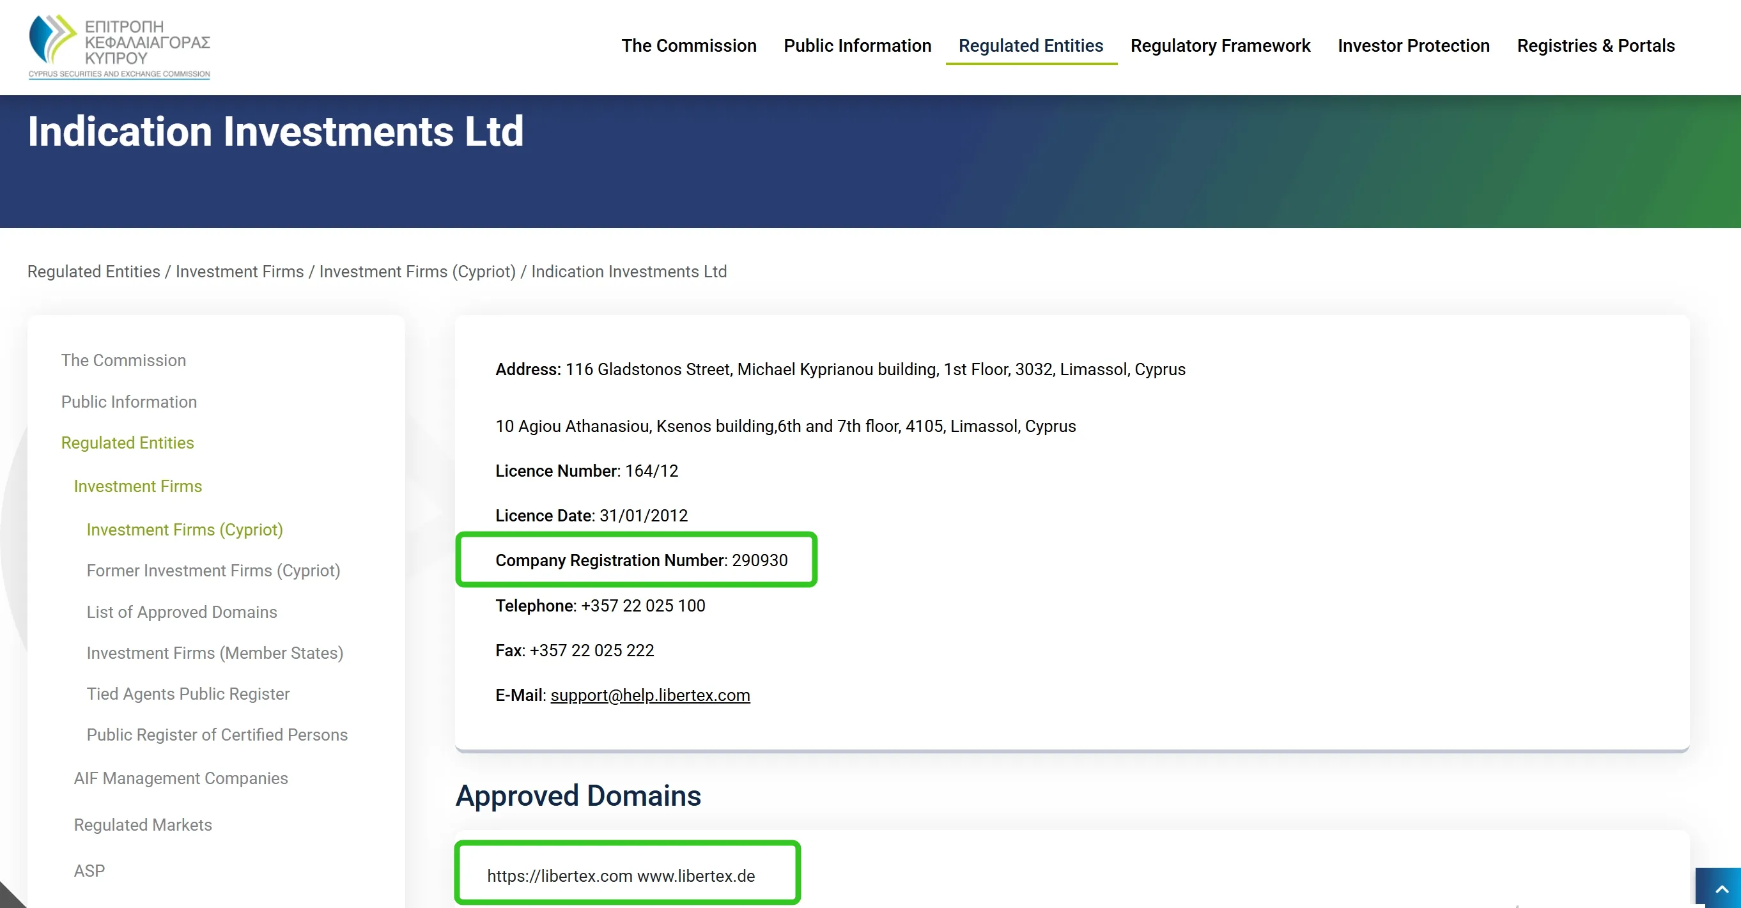Open The Commission top menu
1741x908 pixels.
tap(689, 45)
